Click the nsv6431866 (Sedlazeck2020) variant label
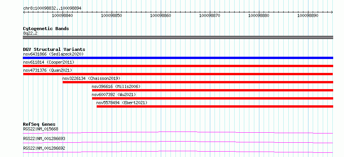Screen dimensions: 344x157 (x=53, y=54)
